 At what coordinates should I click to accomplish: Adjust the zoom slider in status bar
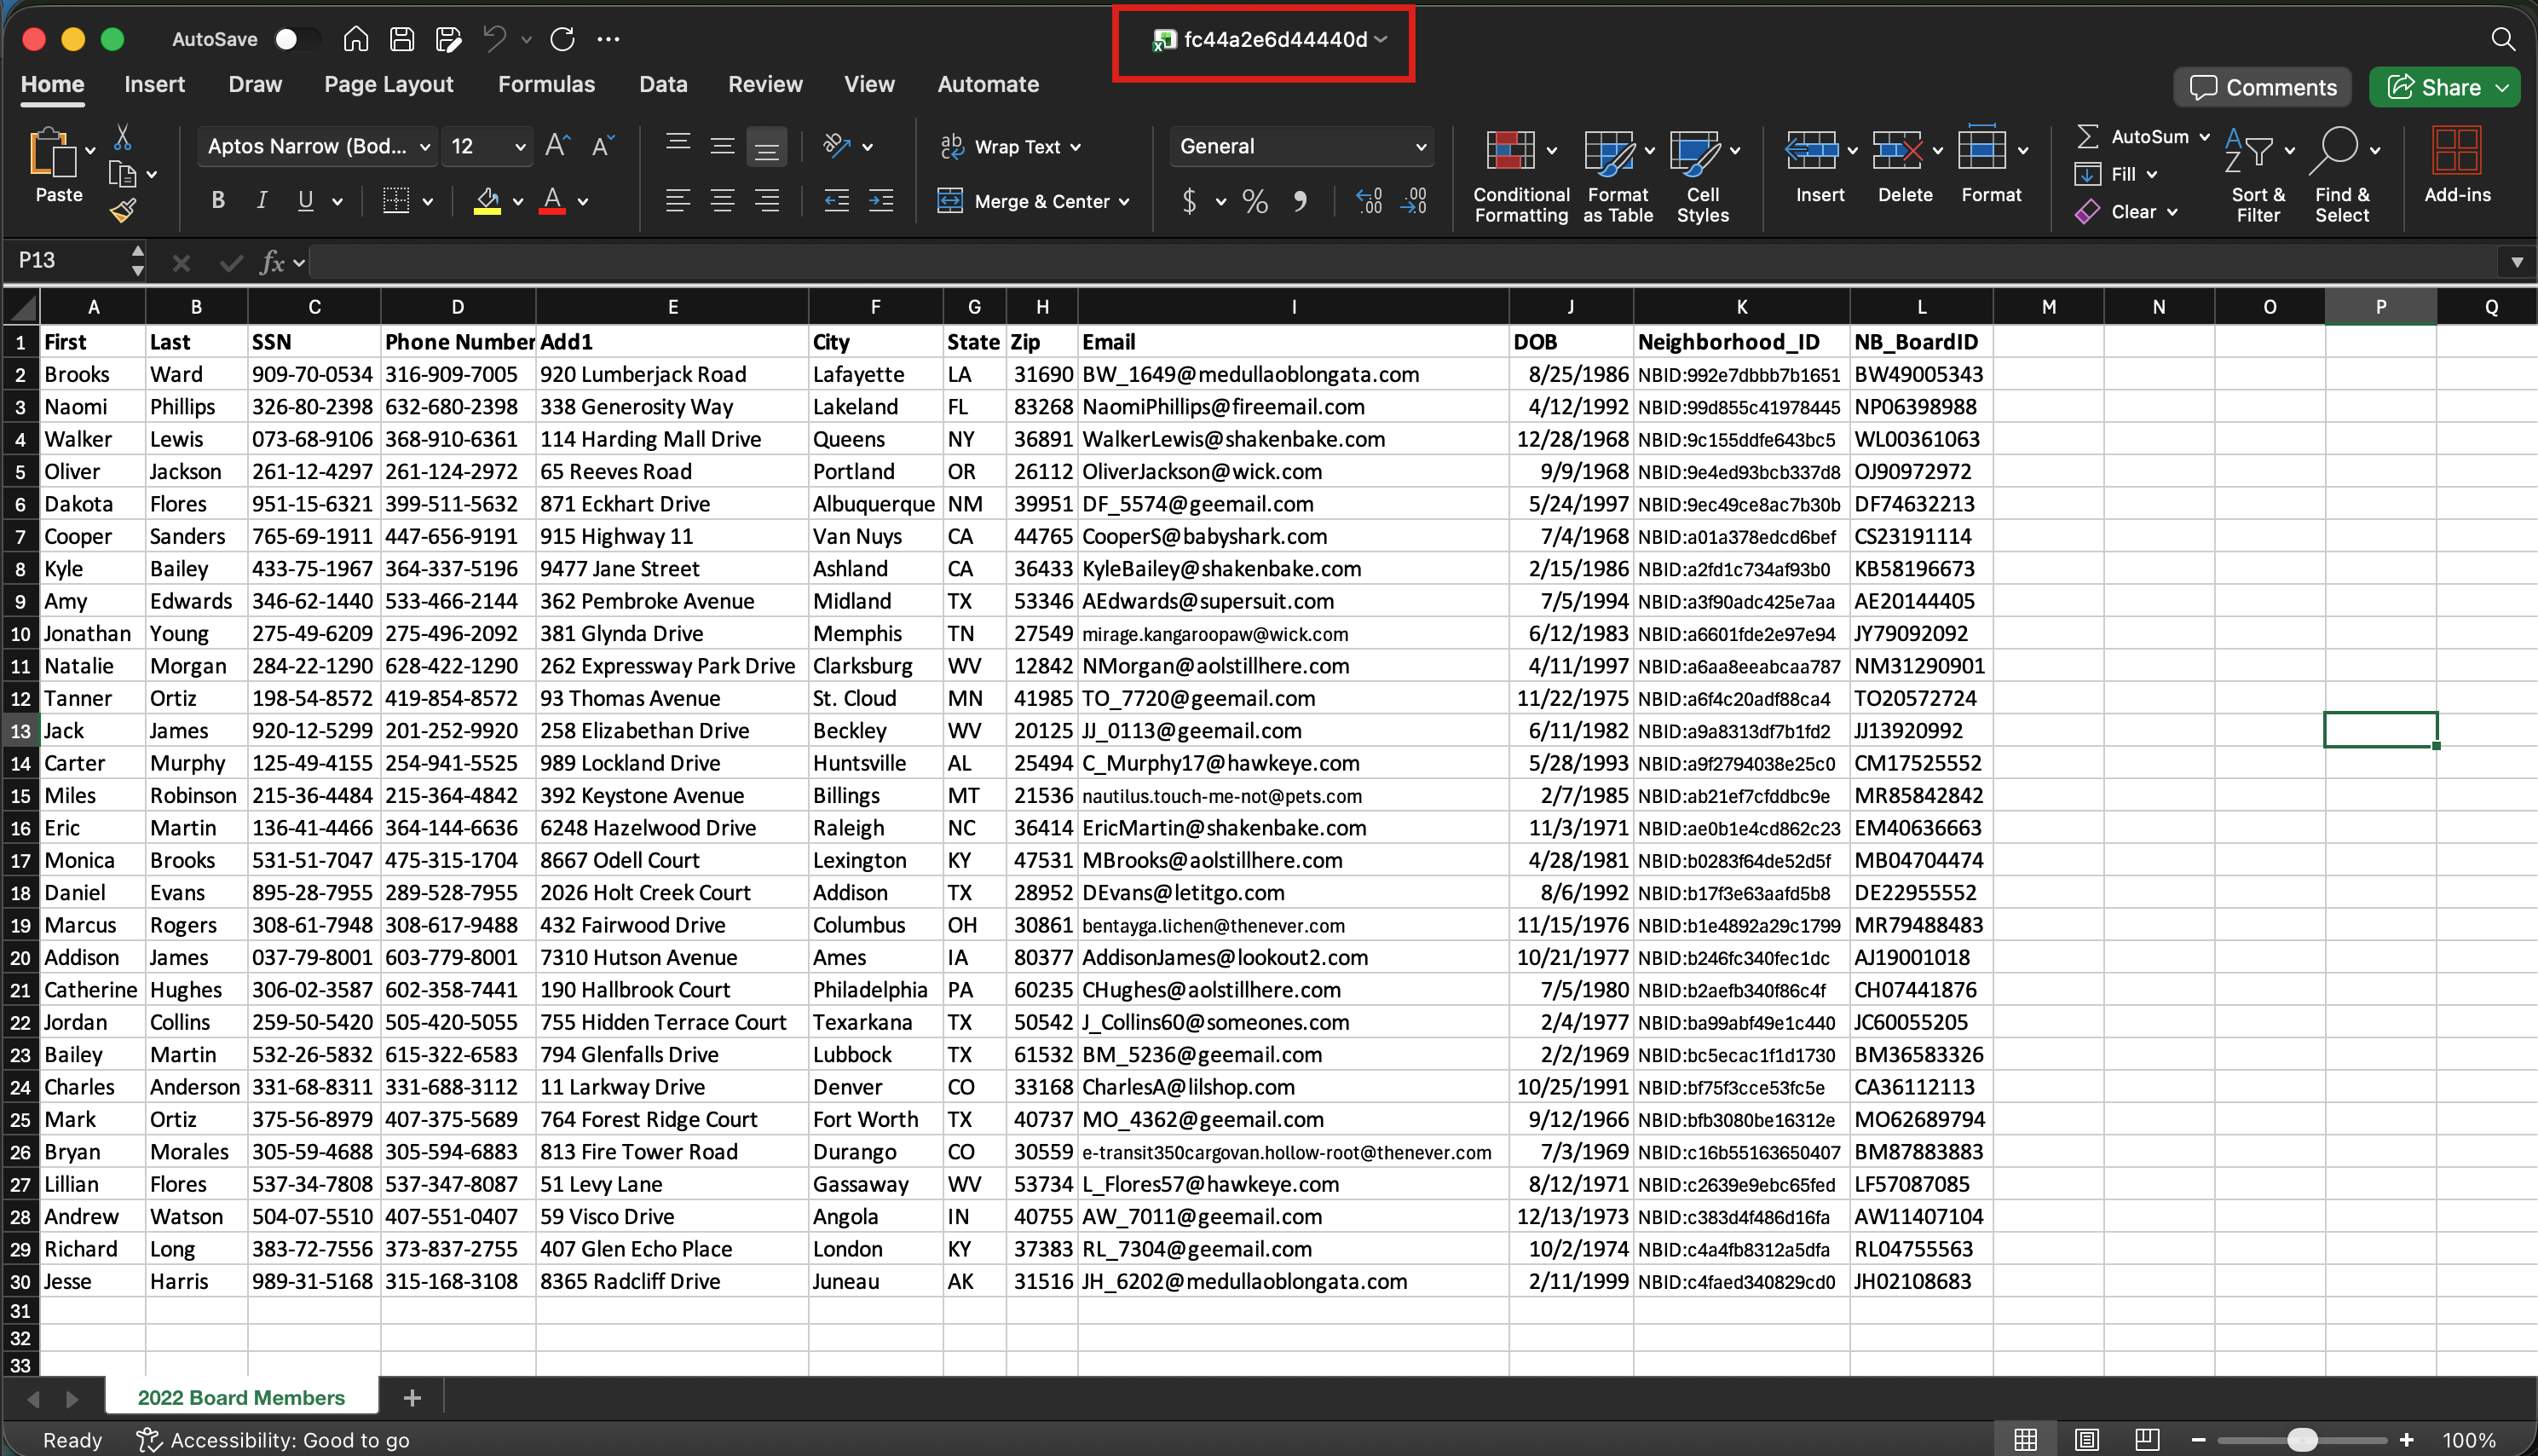tap(2302, 1439)
